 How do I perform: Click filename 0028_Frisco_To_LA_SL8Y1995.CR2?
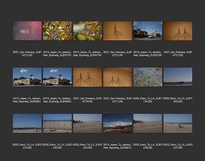coord(178,100)
